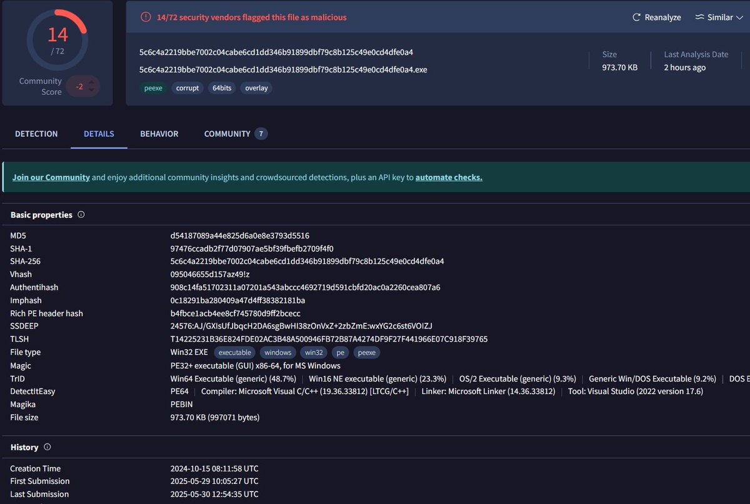Screen dimensions: 750x504
Task: Click Last Submission 2025-05-30 12:54:35 UTC
Action: [x=214, y=494]
